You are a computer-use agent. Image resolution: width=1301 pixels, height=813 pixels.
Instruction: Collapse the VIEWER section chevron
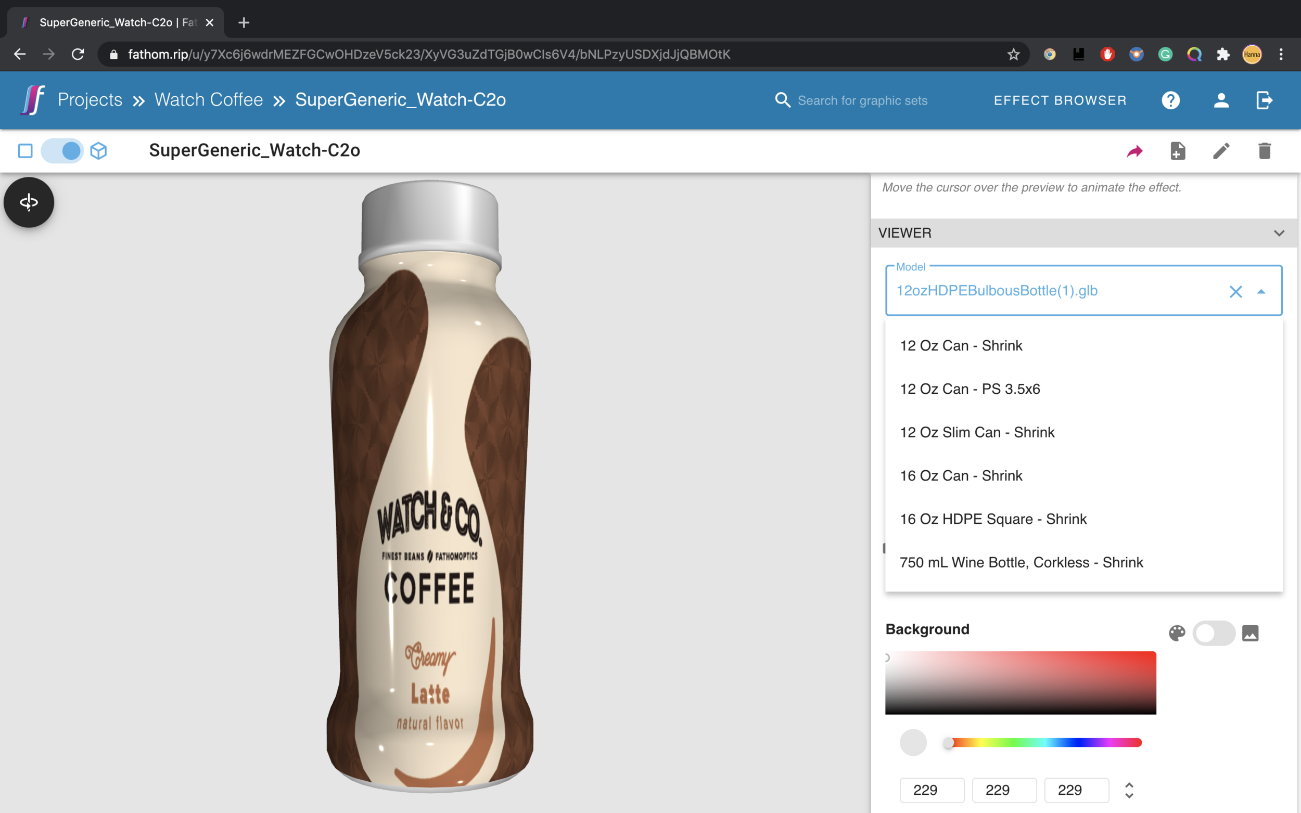(x=1279, y=233)
